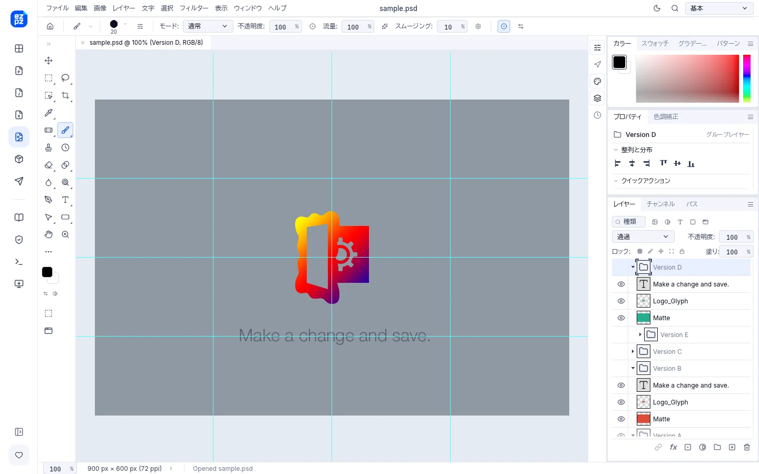Select the Path Selection tool

click(x=48, y=217)
